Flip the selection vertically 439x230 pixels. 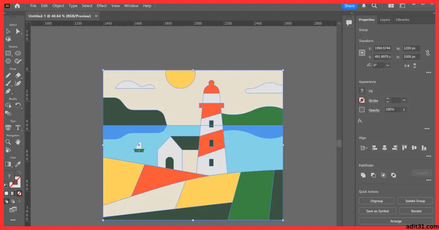pos(414,66)
